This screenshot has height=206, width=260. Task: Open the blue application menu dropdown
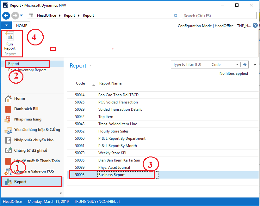6,25
